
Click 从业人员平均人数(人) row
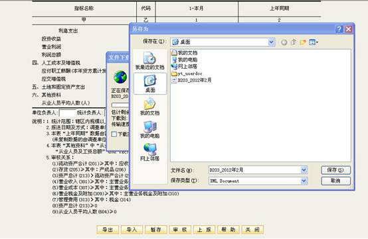pyautogui.click(x=66, y=103)
